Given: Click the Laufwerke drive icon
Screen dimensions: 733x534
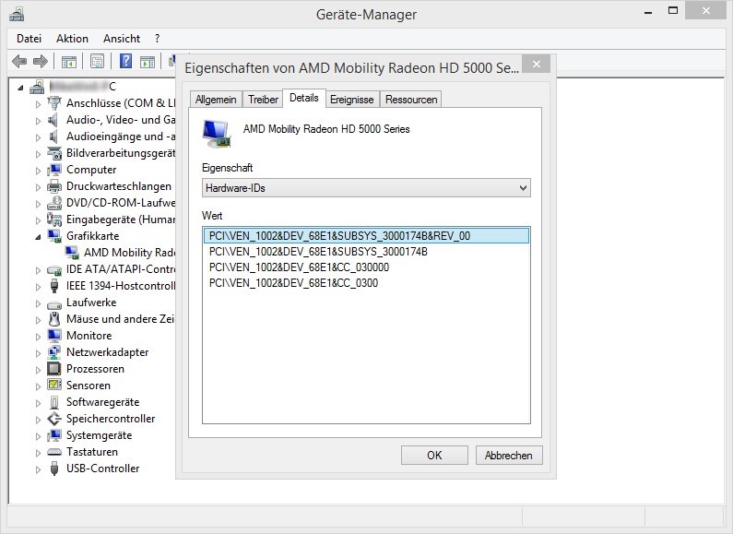Looking at the screenshot, I should (54, 304).
